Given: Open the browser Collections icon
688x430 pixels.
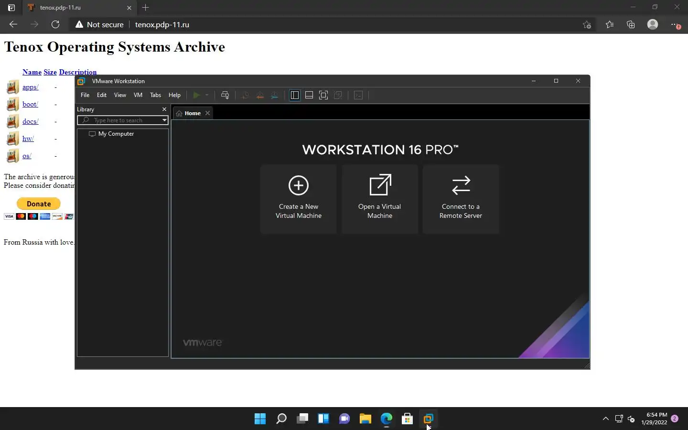Looking at the screenshot, I should pos(631,24).
